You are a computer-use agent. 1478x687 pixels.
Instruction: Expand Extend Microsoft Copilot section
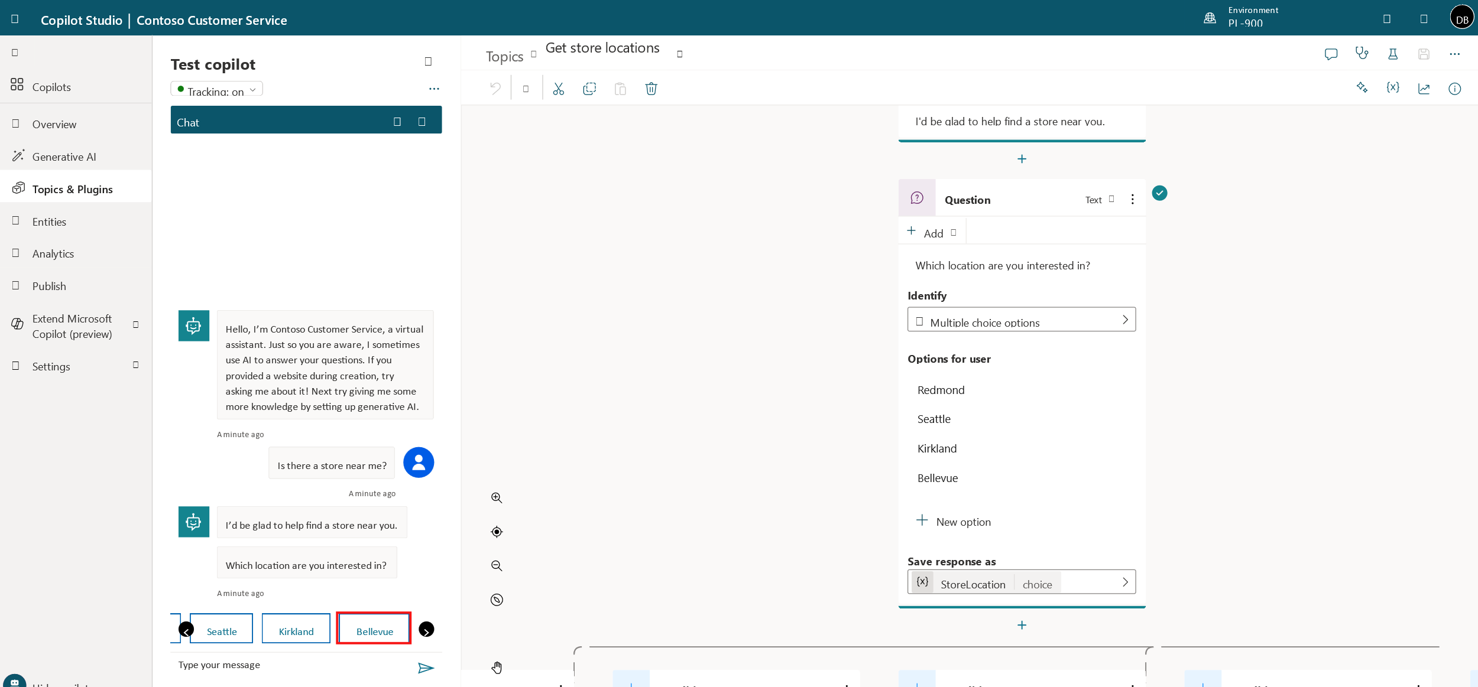[x=135, y=324]
